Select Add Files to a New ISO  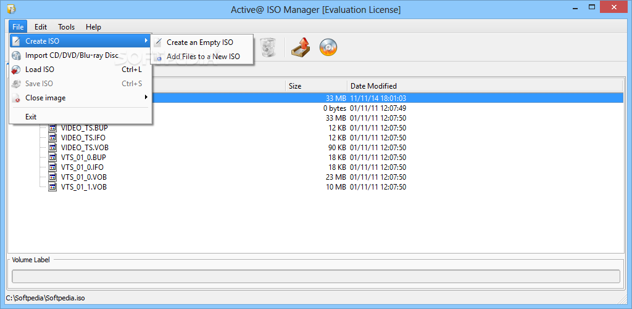202,57
